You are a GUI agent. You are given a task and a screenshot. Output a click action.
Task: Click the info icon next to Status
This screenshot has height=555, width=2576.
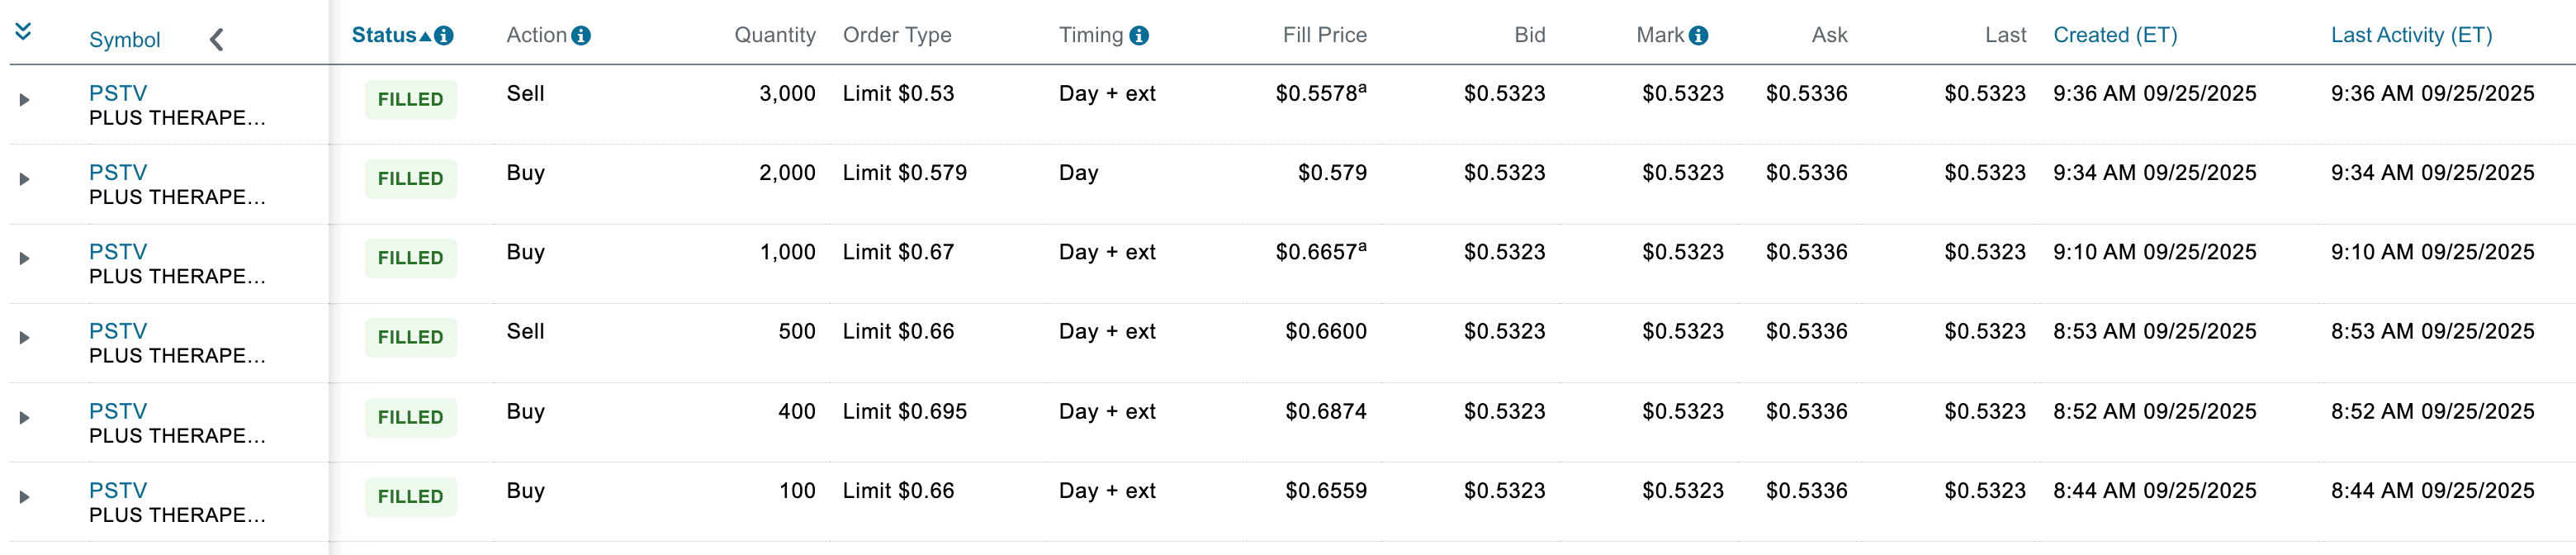click(x=444, y=36)
